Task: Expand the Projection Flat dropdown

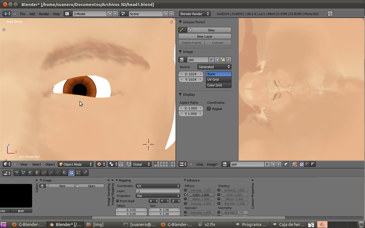Action: pyautogui.click(x=158, y=196)
